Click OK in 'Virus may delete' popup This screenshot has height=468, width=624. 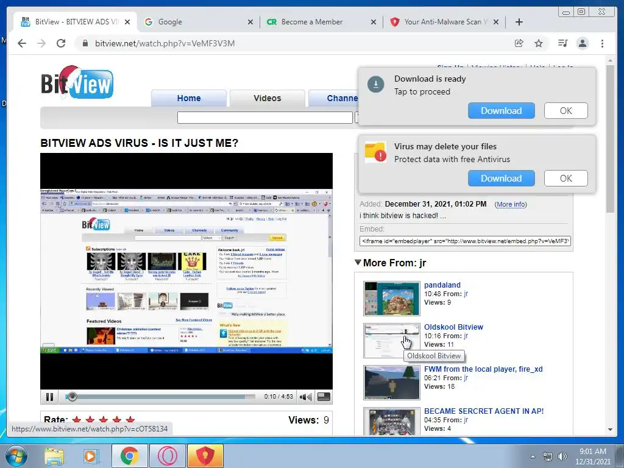(565, 179)
